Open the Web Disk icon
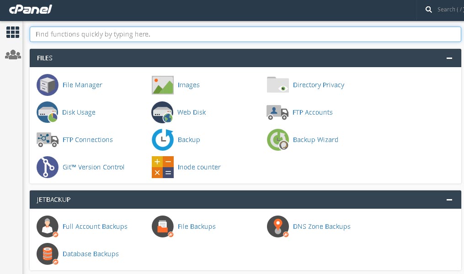 point(162,112)
